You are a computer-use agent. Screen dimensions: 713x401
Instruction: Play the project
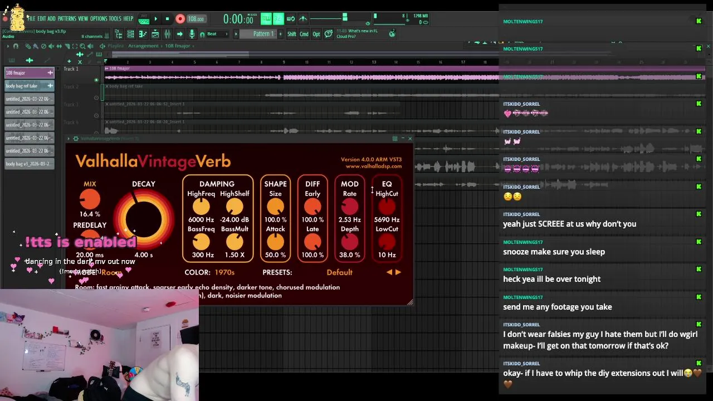coord(156,18)
